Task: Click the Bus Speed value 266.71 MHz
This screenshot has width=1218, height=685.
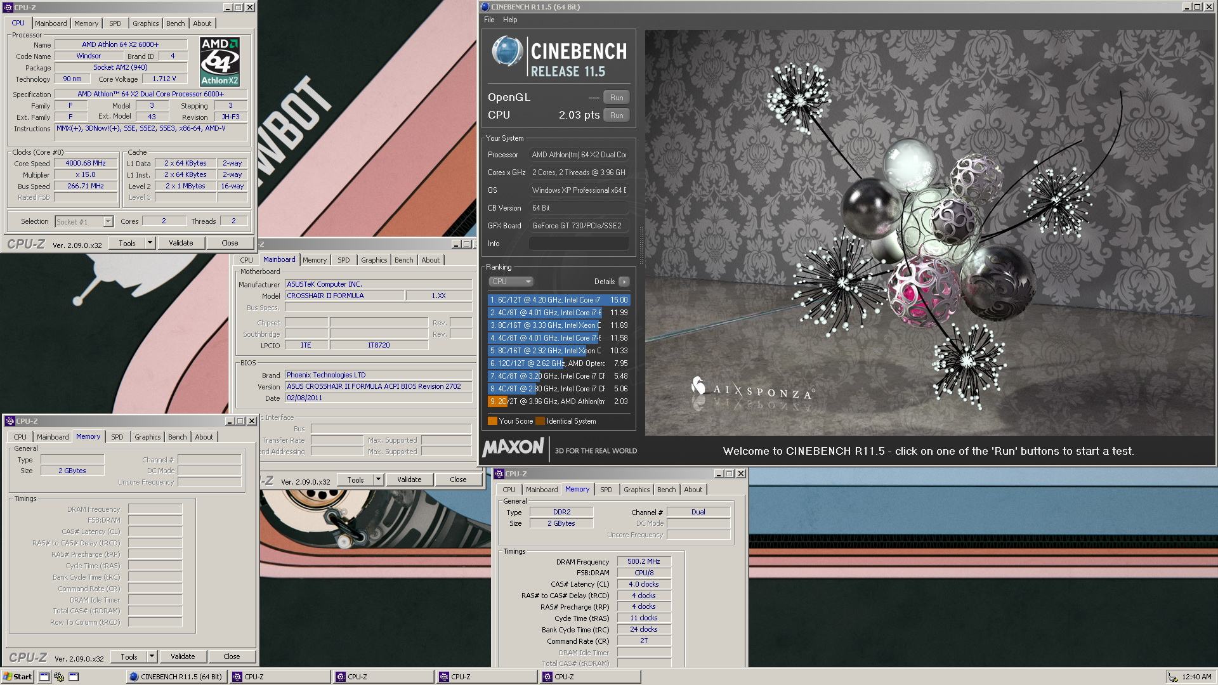Action: 86,186
